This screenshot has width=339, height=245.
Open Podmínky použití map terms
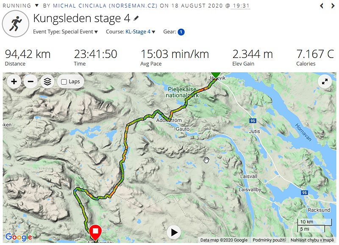269,240
